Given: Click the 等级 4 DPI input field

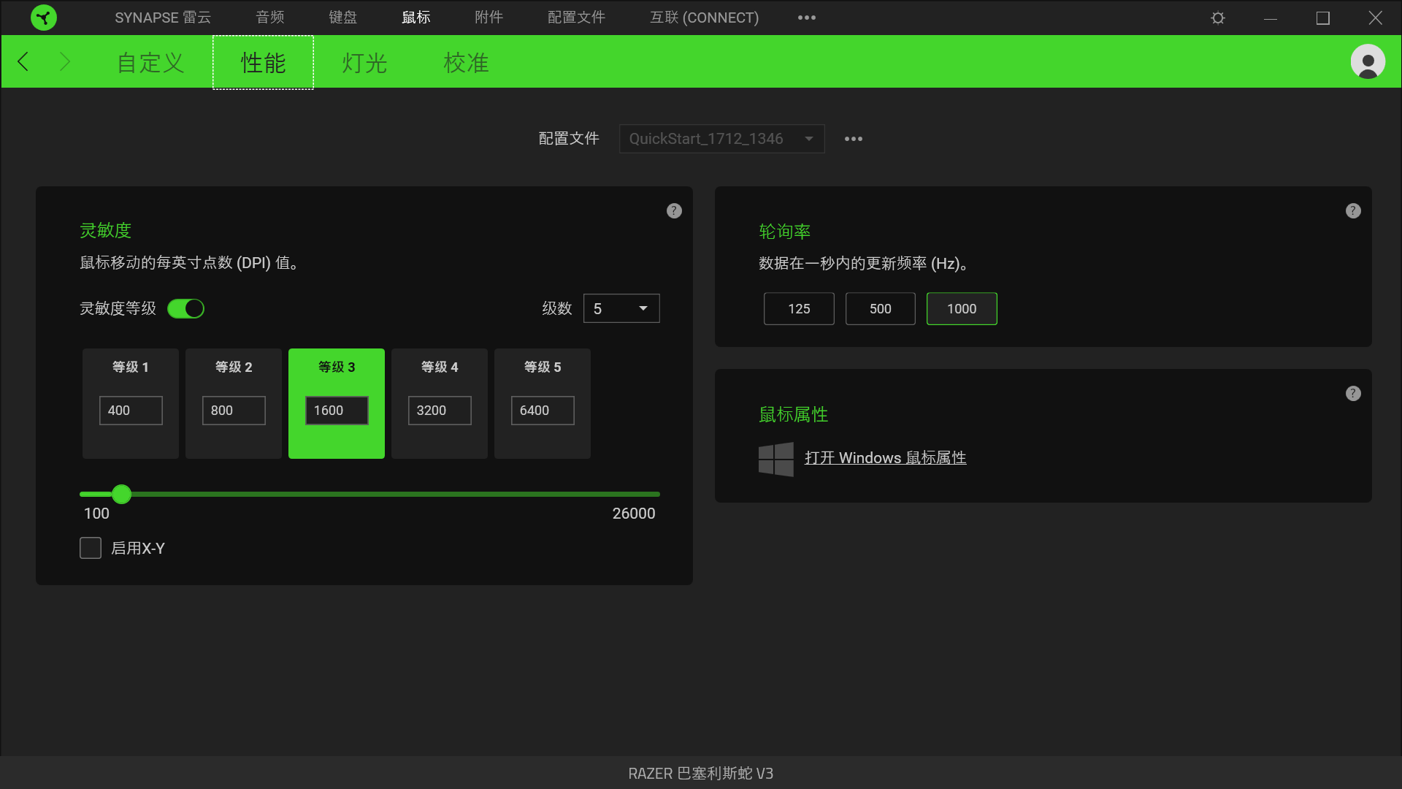Looking at the screenshot, I should tap(438, 410).
